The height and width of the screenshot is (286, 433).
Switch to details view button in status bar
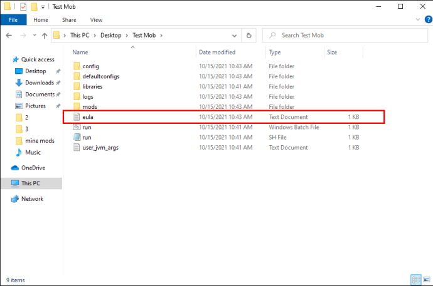(416, 280)
